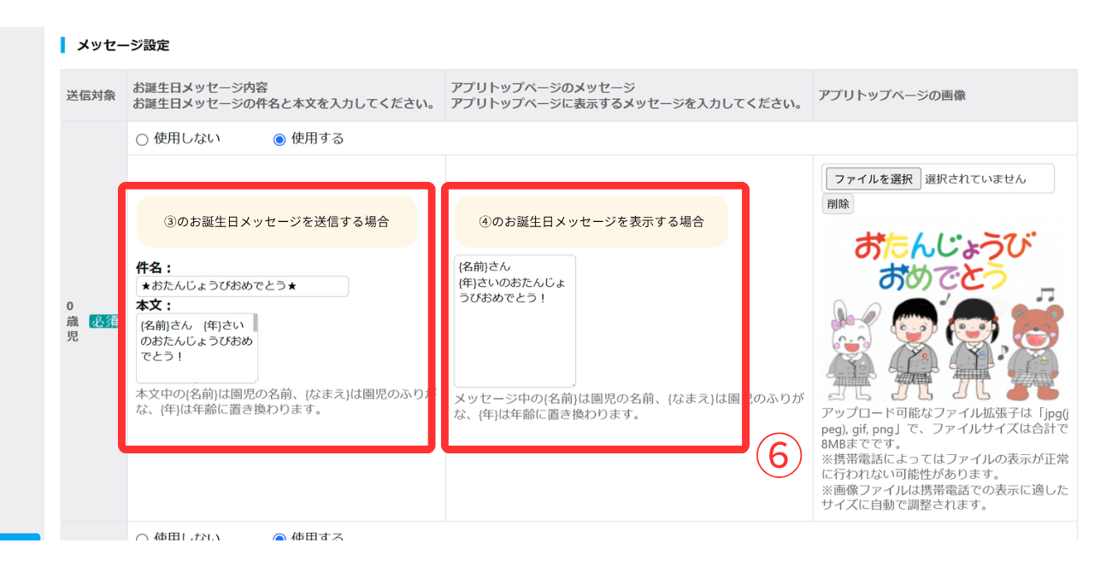Click the アプリトップページの画像 column header
This screenshot has width=1094, height=572.
[891, 96]
